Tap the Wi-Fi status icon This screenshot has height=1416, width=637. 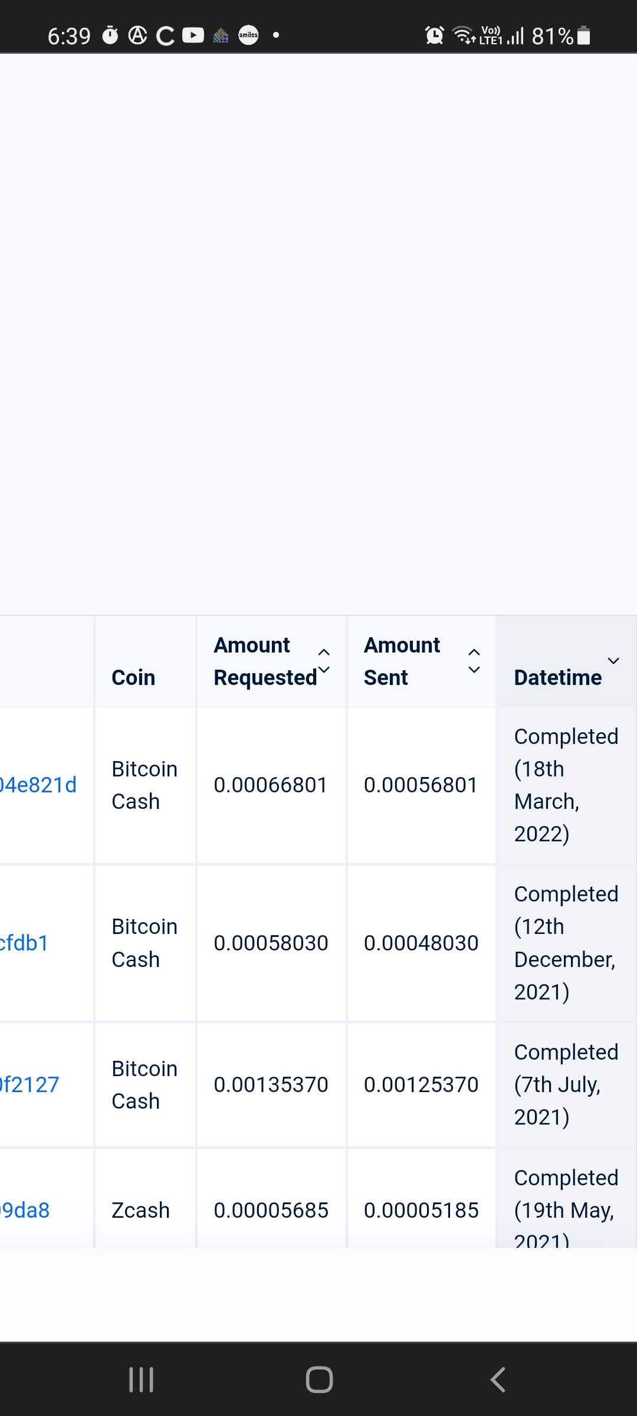pyautogui.click(x=464, y=35)
